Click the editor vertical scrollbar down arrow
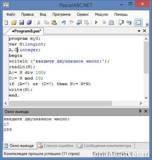Screen dimensions: 152x160 coord(146,98)
